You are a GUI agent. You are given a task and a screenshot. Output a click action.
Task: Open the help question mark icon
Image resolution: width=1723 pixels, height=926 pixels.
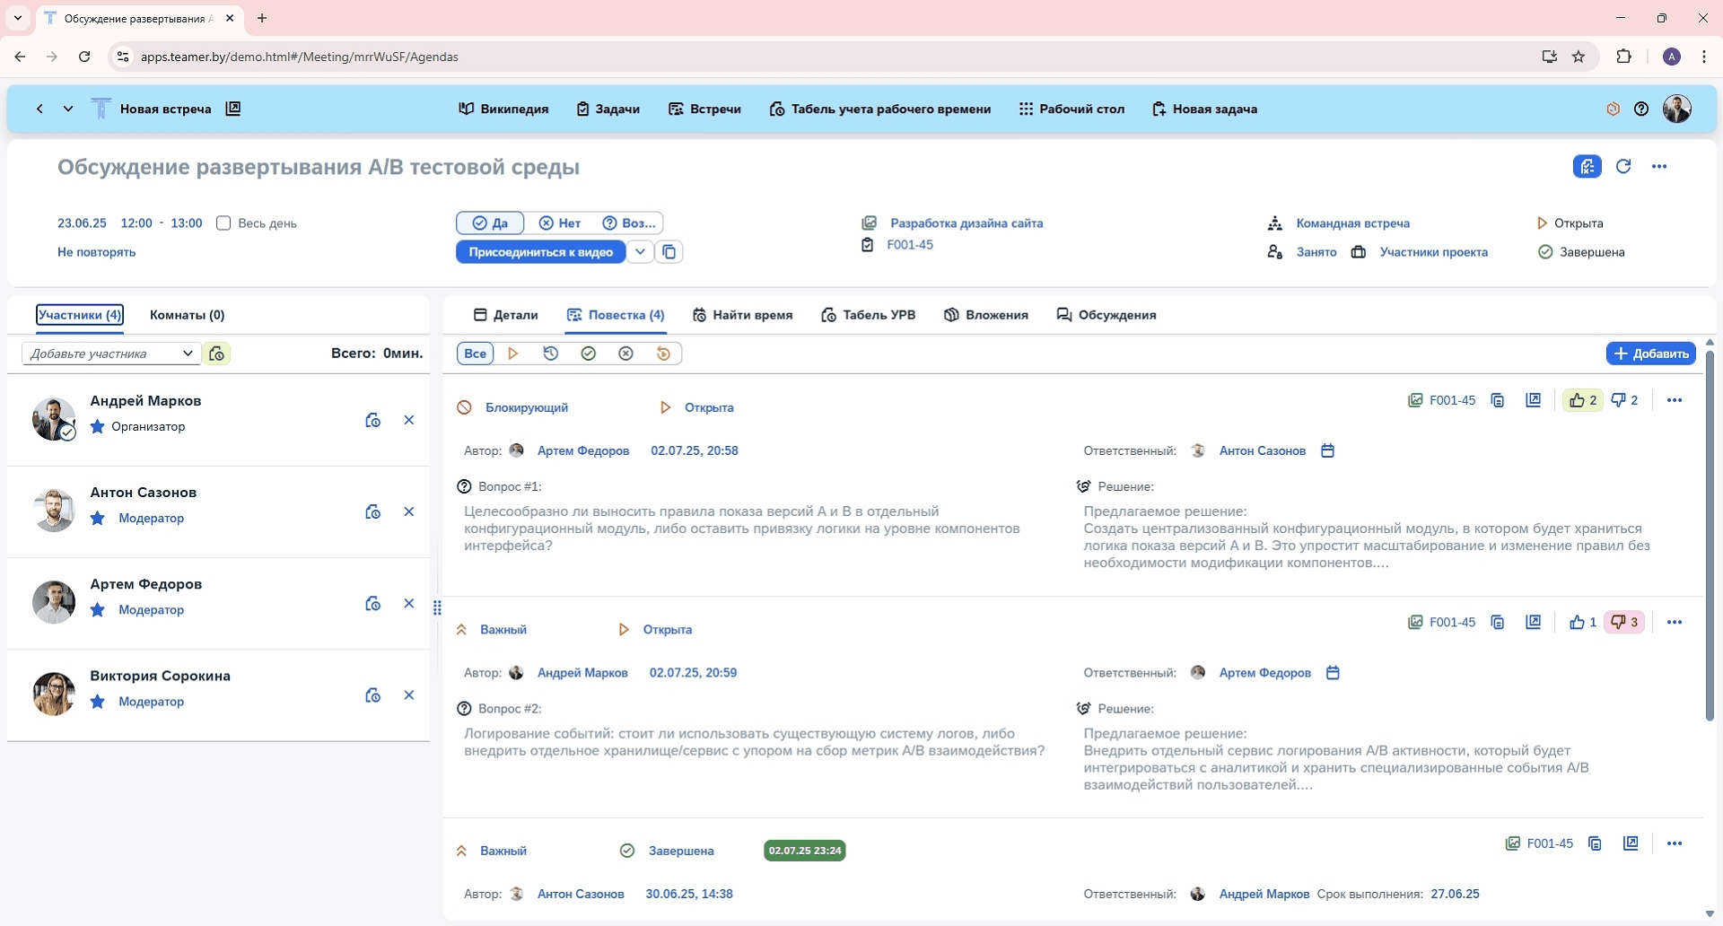pyautogui.click(x=1641, y=109)
